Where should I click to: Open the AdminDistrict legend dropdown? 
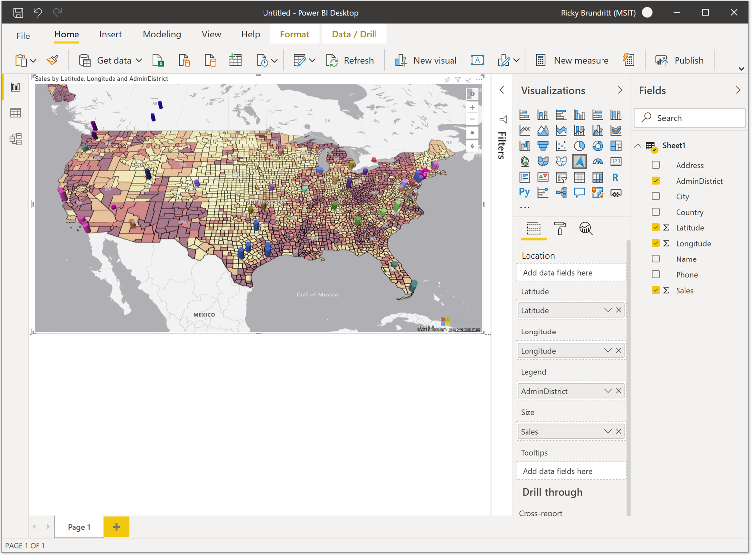pyautogui.click(x=607, y=390)
